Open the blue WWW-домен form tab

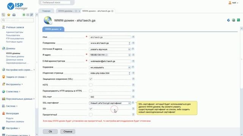click(53, 29)
